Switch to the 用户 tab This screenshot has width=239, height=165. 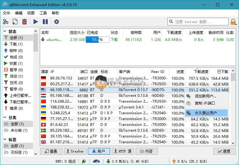(x=99, y=151)
